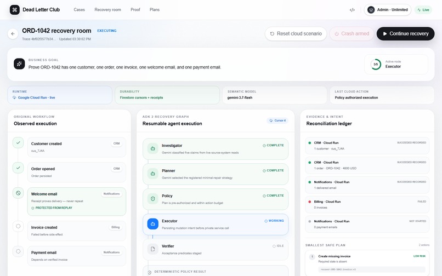
Task: Select the Order opened workflow card
Action: click(77, 172)
